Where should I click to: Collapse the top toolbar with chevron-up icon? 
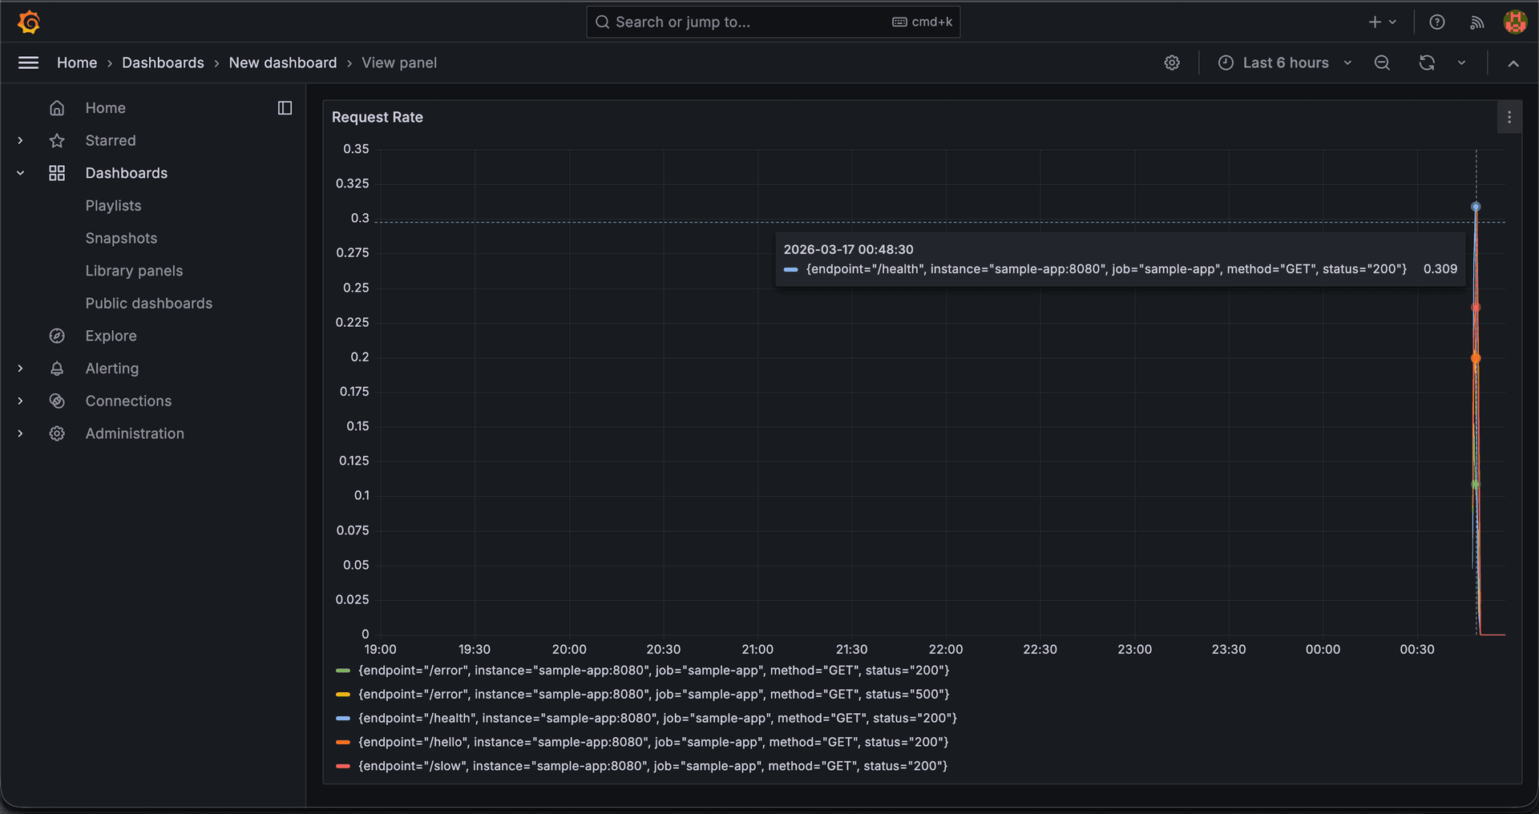[1513, 63]
